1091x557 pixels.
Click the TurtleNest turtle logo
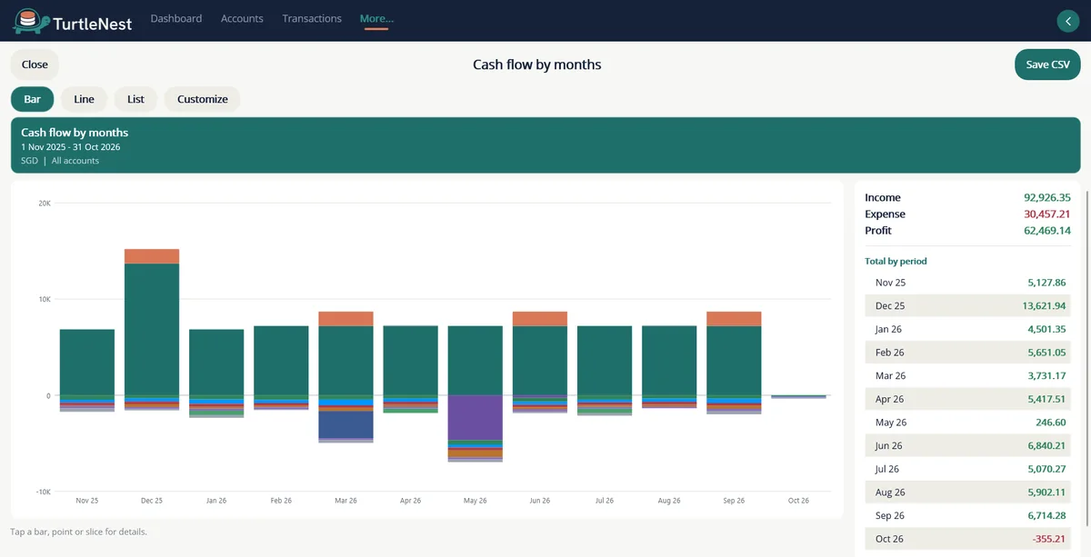pos(30,20)
